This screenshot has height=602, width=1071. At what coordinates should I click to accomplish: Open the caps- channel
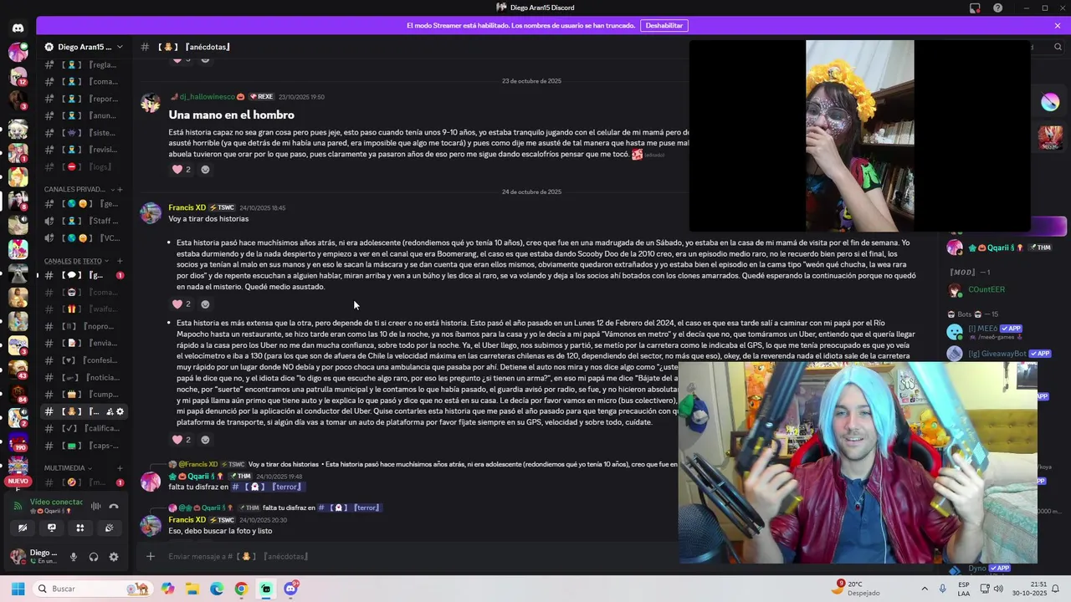tap(84, 446)
